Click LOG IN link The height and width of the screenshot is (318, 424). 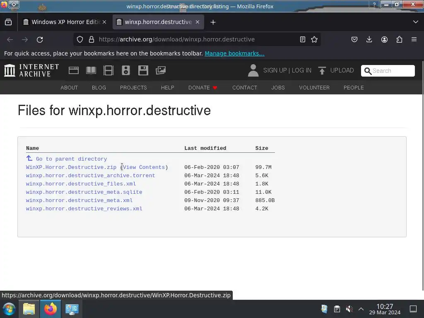pyautogui.click(x=301, y=70)
